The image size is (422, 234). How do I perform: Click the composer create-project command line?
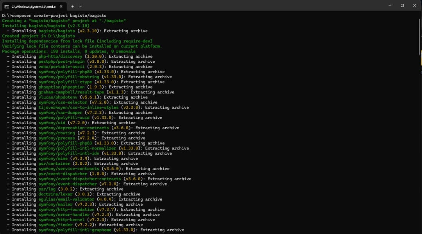(x=54, y=16)
